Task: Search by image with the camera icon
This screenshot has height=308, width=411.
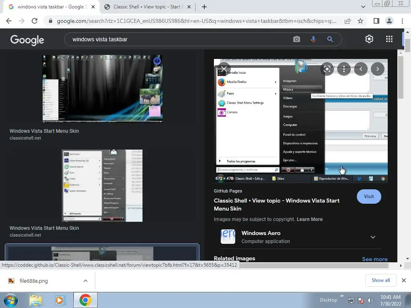Action: click(x=297, y=39)
